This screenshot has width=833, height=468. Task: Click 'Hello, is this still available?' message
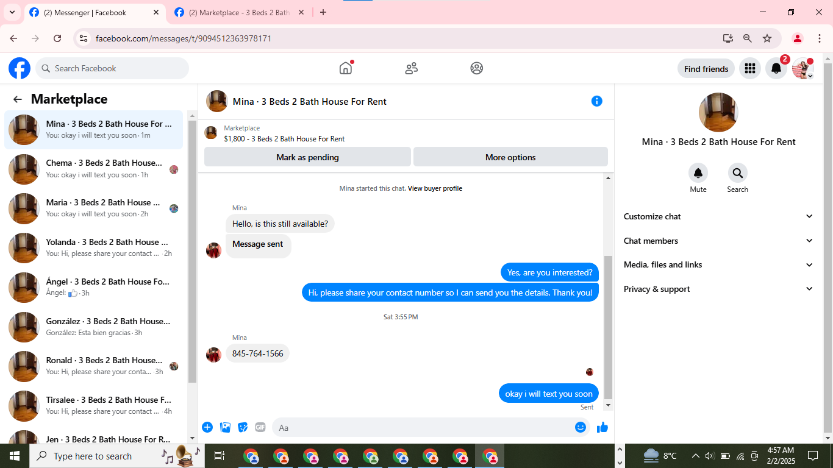(x=280, y=224)
